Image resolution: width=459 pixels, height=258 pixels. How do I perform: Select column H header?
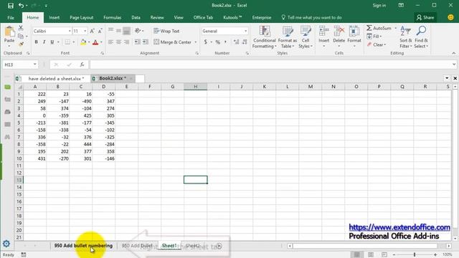pos(195,87)
